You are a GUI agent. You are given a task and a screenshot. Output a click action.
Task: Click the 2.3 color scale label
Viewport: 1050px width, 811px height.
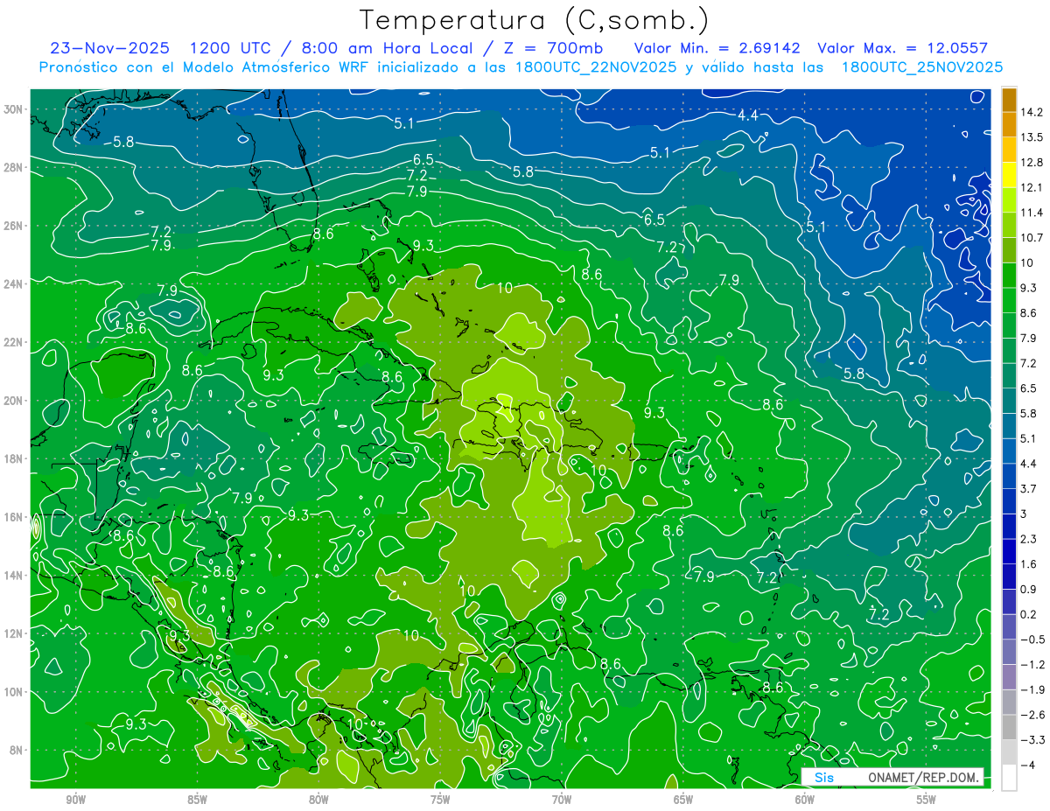(x=1028, y=539)
